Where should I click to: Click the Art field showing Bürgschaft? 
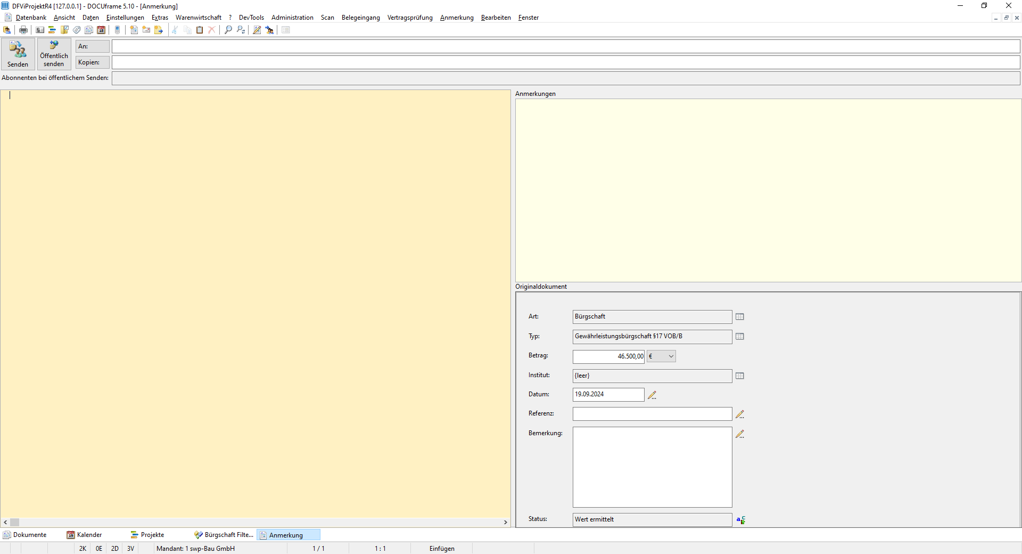(652, 317)
